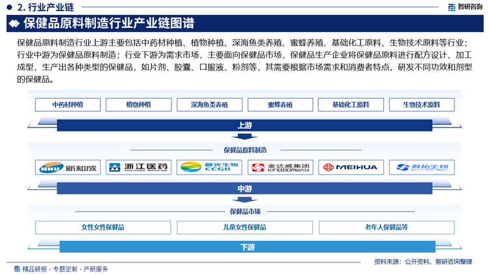This screenshot has height=274, width=489.
Task: Click the 下游 banner
Action: pos(247,247)
